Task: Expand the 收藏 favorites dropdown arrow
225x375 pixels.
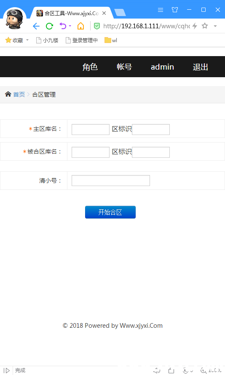Action: (x=27, y=40)
